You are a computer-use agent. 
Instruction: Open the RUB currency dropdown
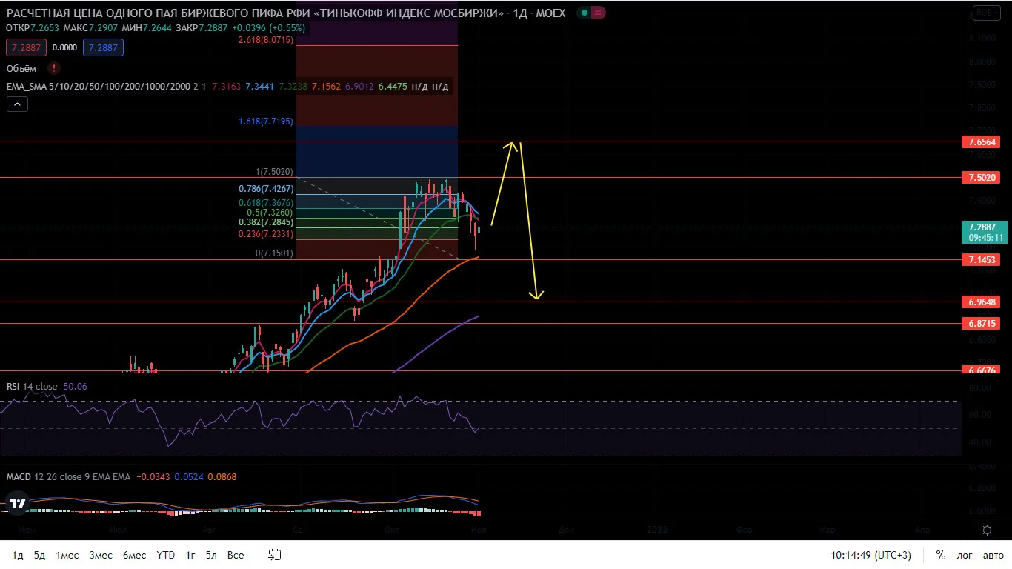click(x=986, y=13)
